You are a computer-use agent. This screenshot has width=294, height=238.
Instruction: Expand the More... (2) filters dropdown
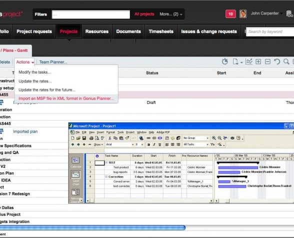(171, 14)
